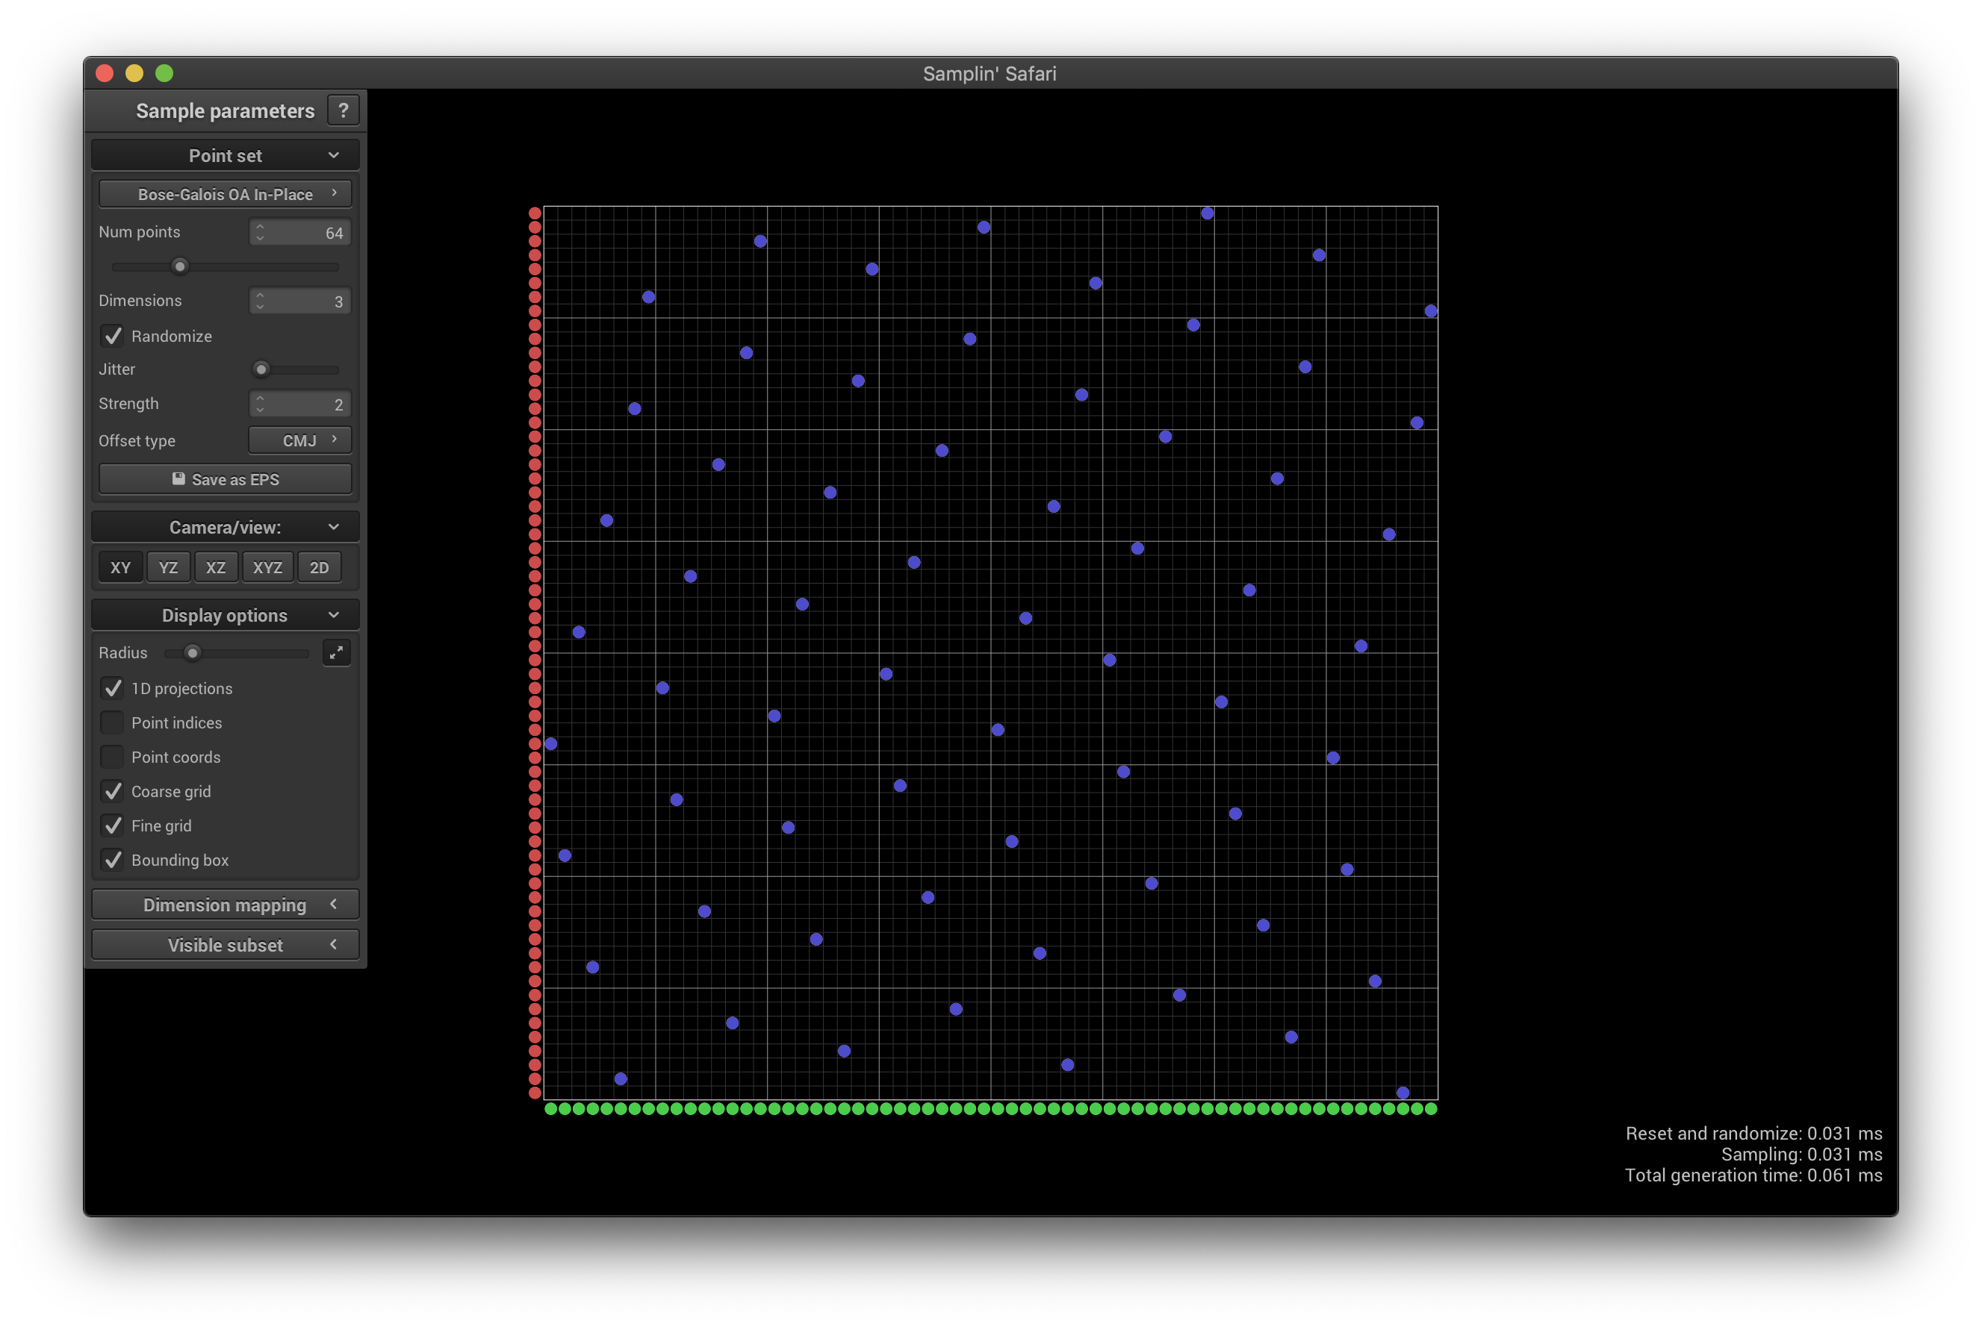
Task: Switch to the YZ camera view
Action: pyautogui.click(x=169, y=567)
